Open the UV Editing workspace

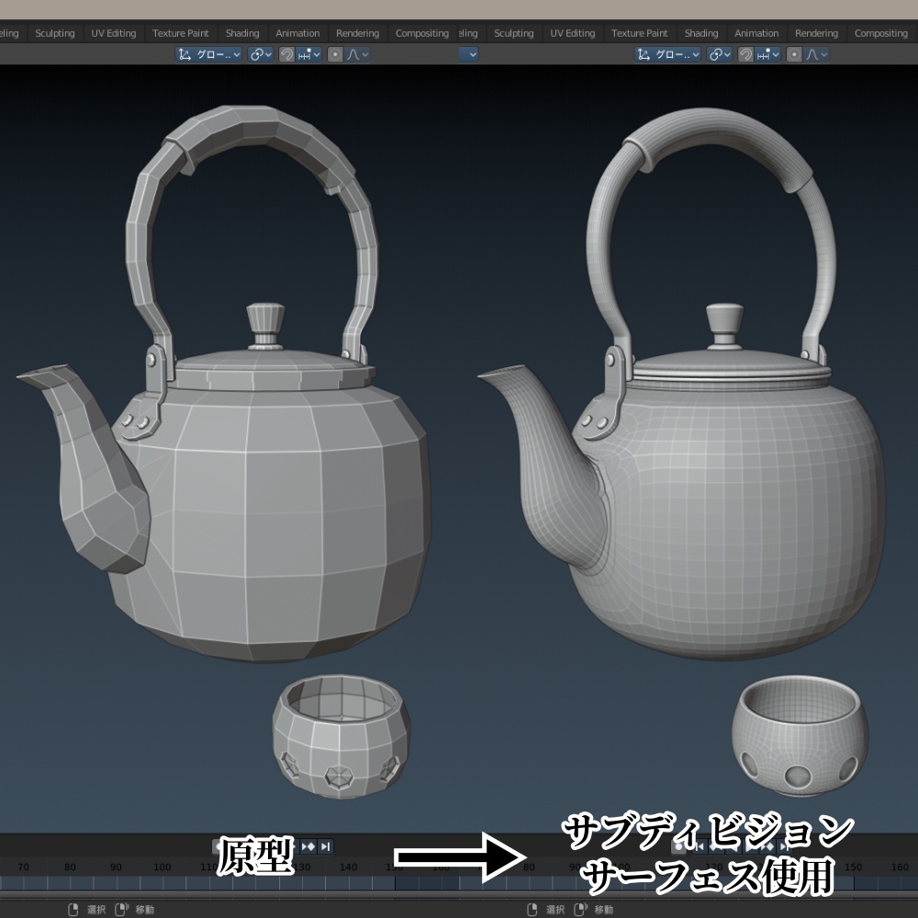pos(114,32)
